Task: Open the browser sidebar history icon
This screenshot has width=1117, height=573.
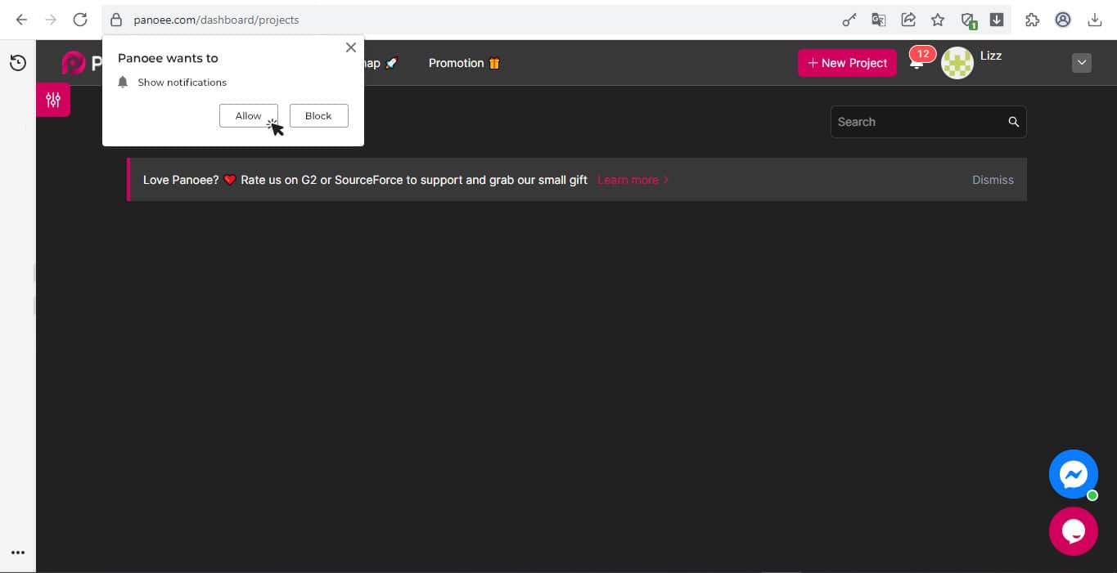Action: tap(18, 63)
